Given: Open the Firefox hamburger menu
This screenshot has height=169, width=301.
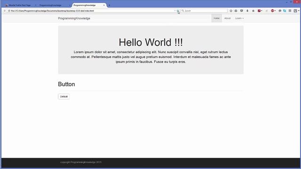Looking at the screenshot, I should pyautogui.click(x=290, y=11).
